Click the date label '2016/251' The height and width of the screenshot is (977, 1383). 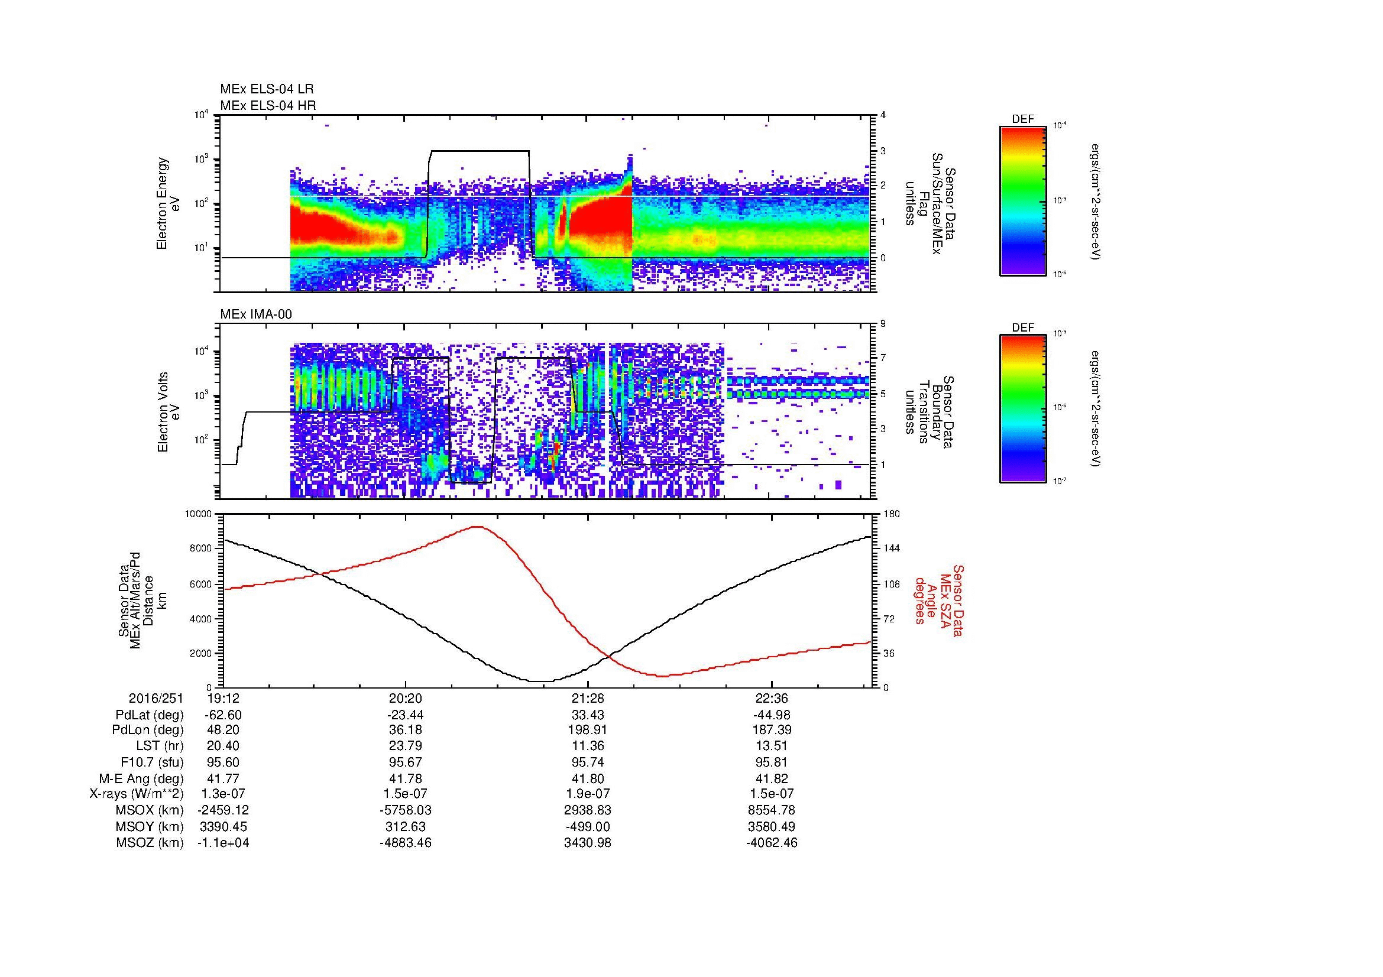pos(156,698)
